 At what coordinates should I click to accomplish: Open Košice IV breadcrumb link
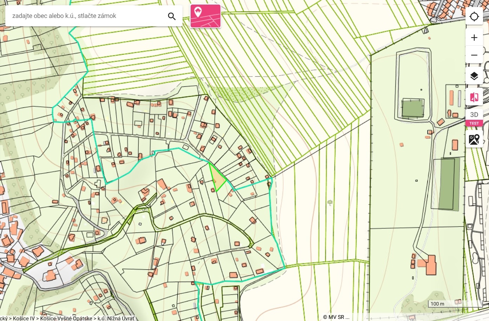[x=24, y=318]
